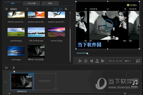This screenshot has width=143, height=95.
Task: Click the Music note track icon
Action: [135, 83]
